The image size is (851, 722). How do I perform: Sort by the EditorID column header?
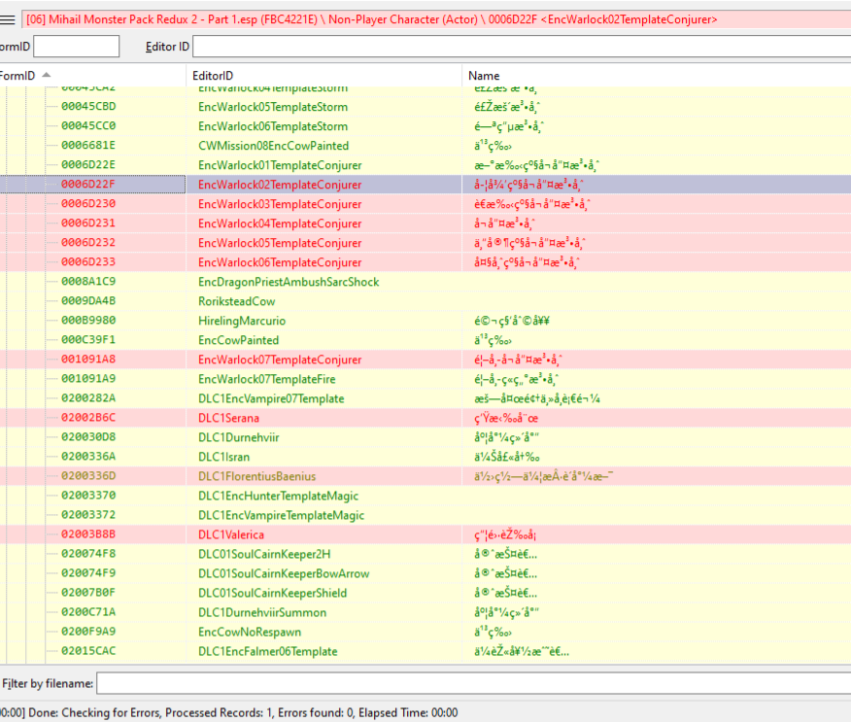tap(323, 76)
